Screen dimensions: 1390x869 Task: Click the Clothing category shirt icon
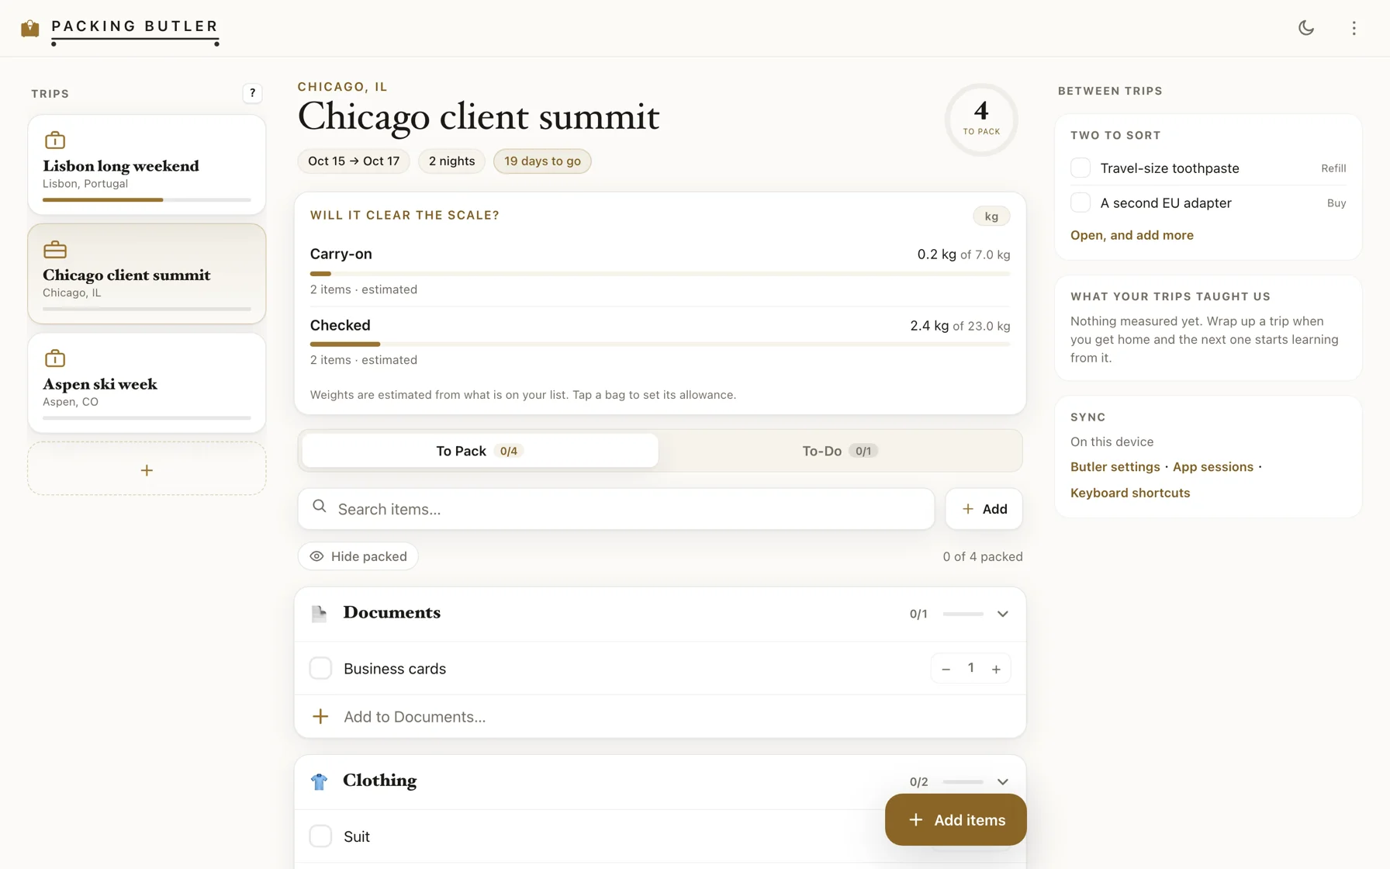319,781
